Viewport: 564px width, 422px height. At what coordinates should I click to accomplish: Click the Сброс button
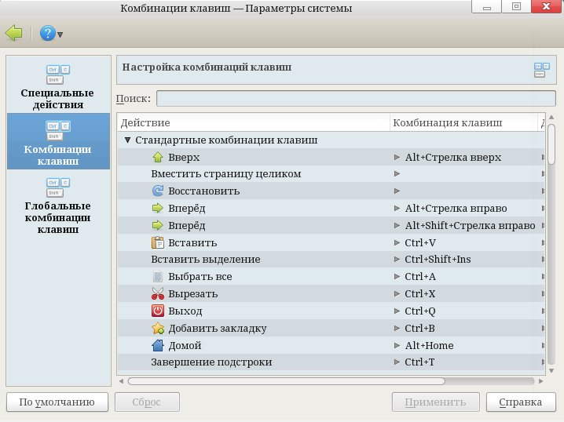pyautogui.click(x=147, y=402)
